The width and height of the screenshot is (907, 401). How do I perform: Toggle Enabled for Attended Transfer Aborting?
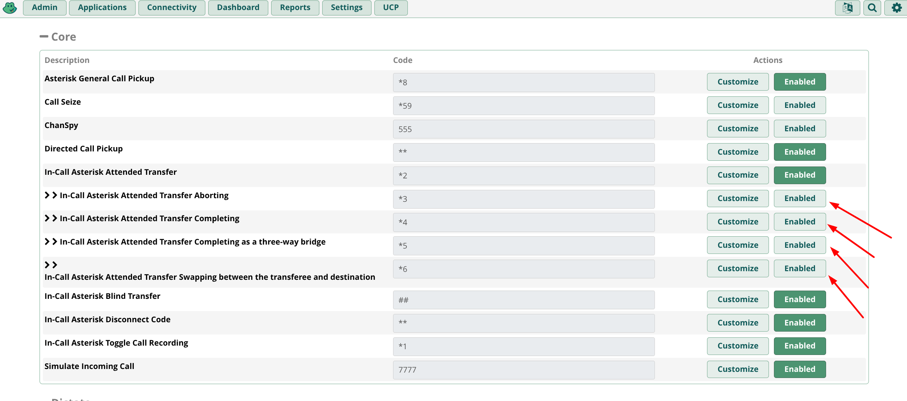(x=799, y=199)
